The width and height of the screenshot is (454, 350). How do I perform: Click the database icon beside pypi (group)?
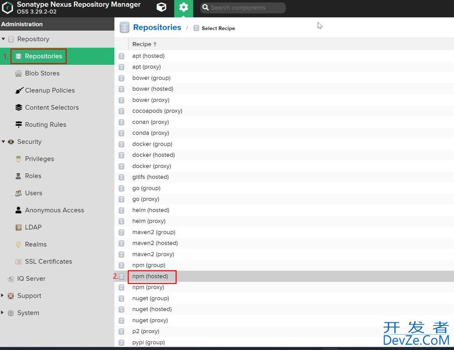[x=121, y=342]
